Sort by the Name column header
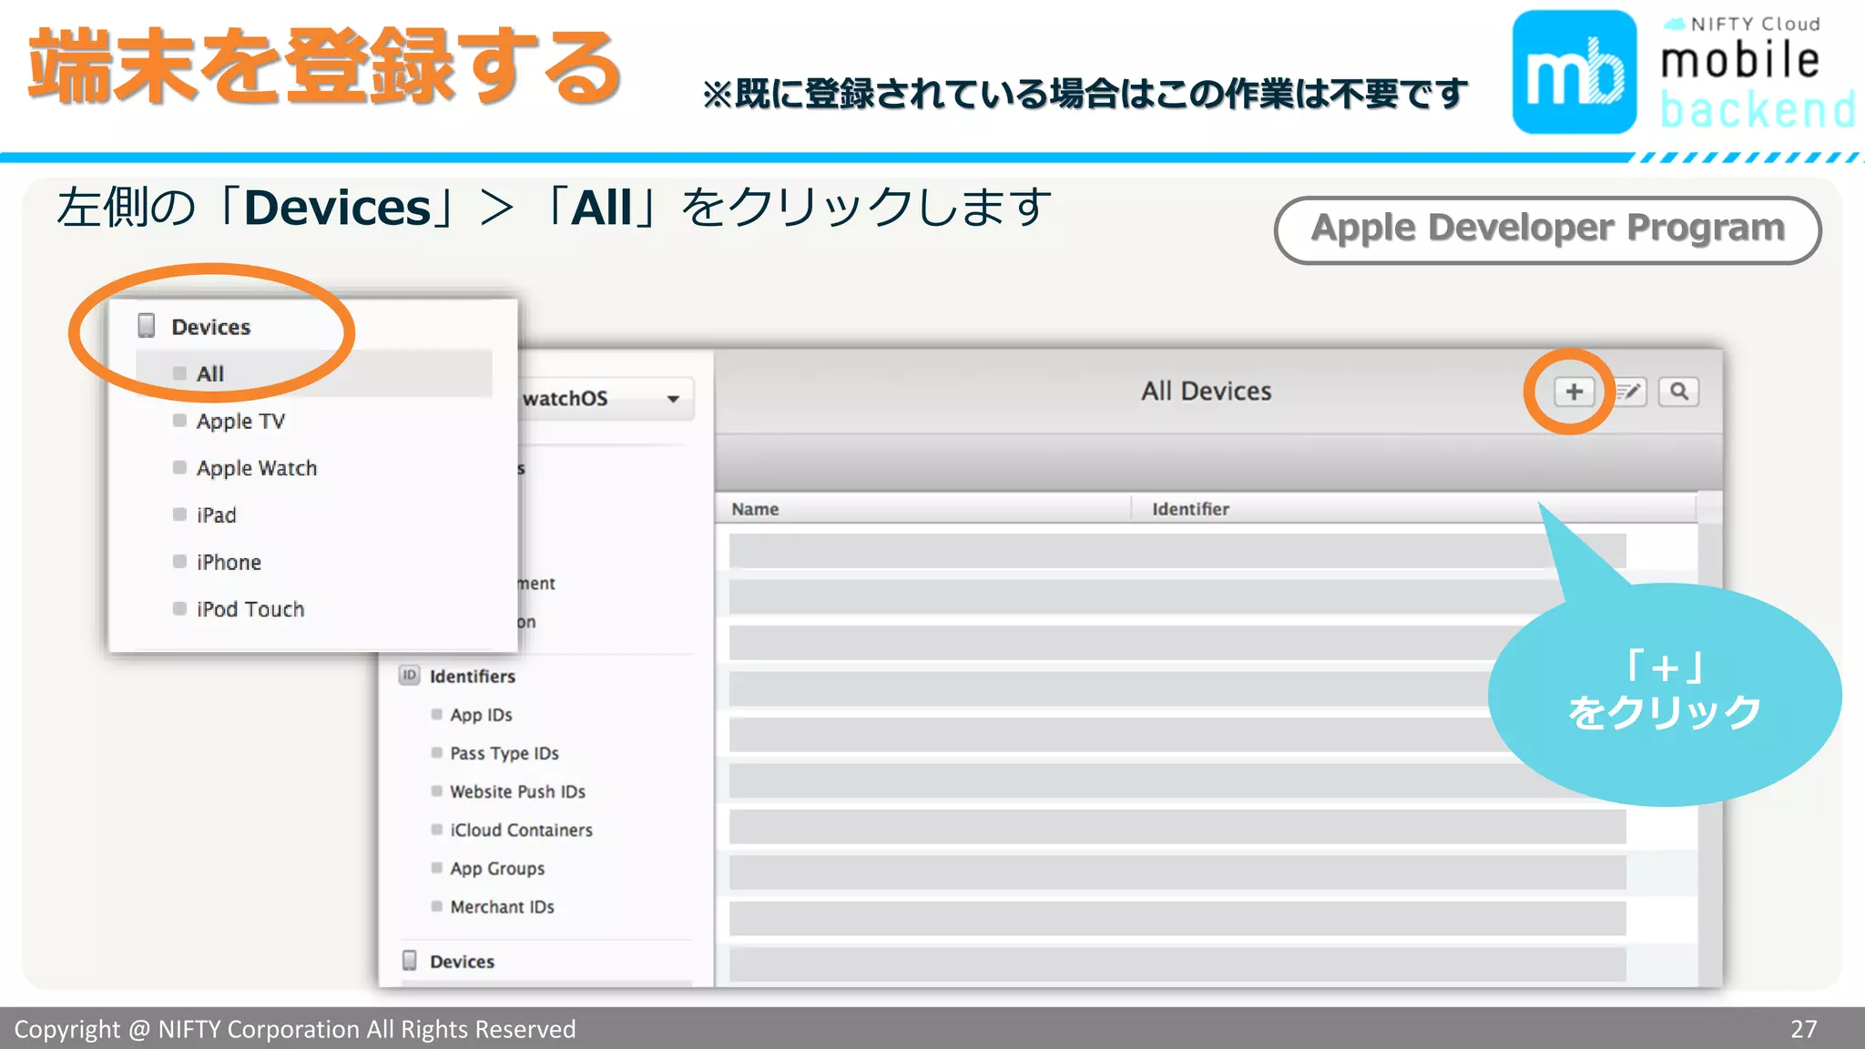The width and height of the screenshot is (1865, 1049). (755, 509)
